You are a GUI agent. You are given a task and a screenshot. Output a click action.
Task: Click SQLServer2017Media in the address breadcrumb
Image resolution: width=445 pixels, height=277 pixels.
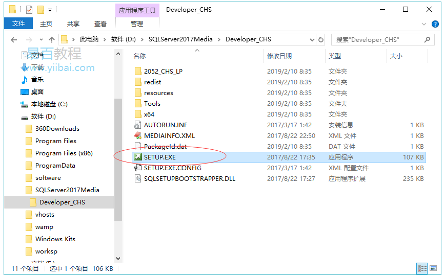(180, 39)
